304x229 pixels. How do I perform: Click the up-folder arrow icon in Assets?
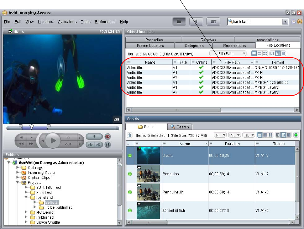[x=130, y=135]
